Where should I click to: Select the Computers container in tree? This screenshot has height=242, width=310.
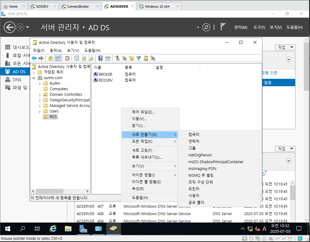coord(59,89)
